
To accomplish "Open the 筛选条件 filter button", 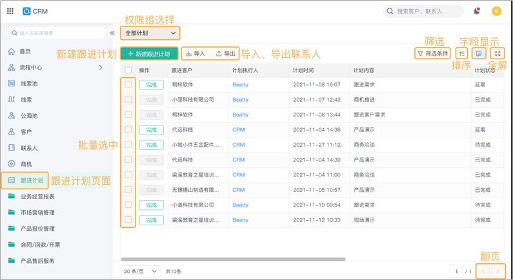I will click(432, 53).
